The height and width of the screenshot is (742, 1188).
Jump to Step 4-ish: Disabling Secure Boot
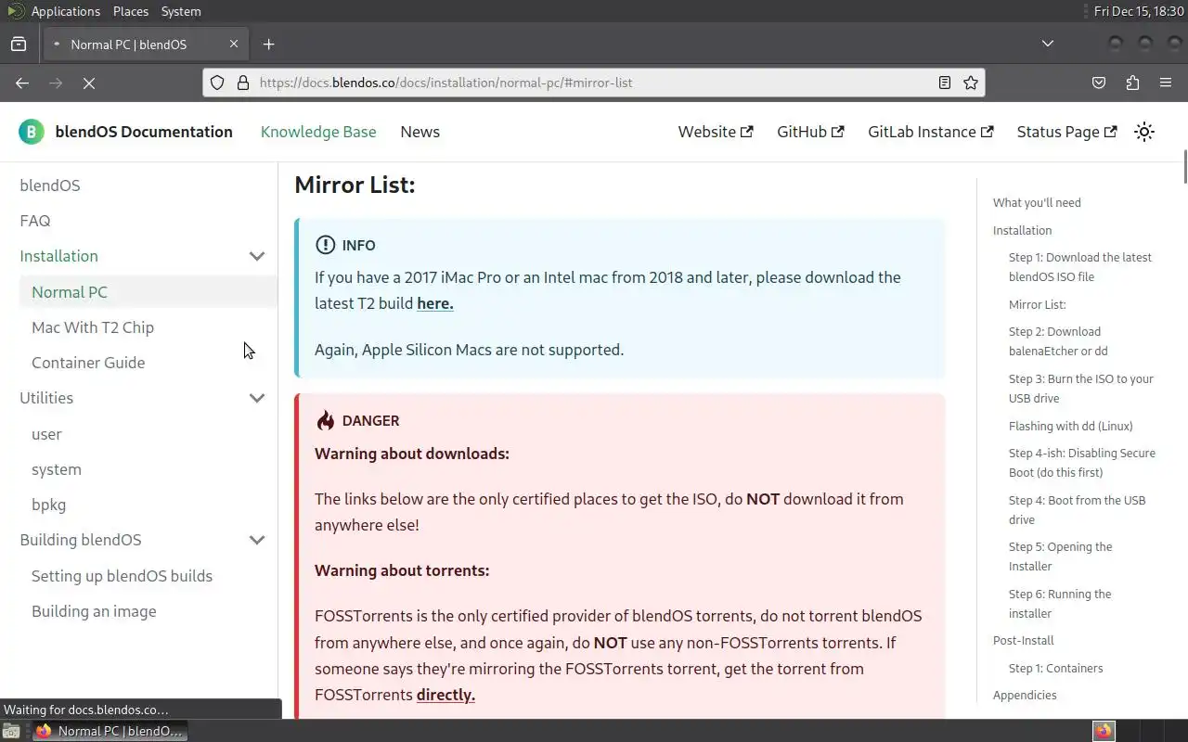[x=1082, y=463]
